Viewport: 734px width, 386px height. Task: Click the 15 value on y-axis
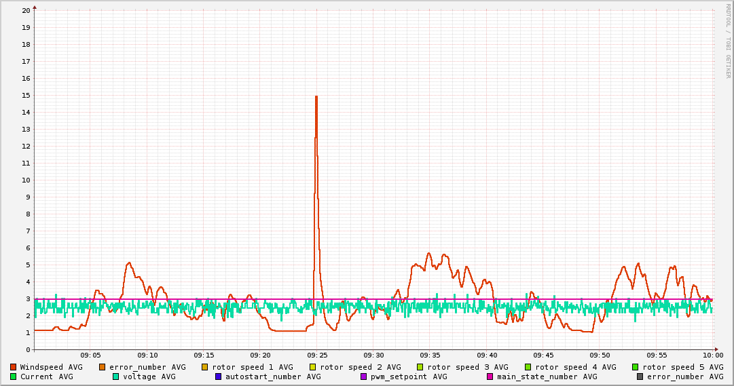26,96
